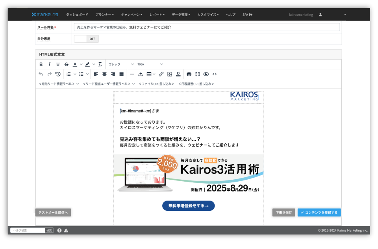Open the カスタマイズ menu
The image size is (378, 249).
tap(208, 15)
